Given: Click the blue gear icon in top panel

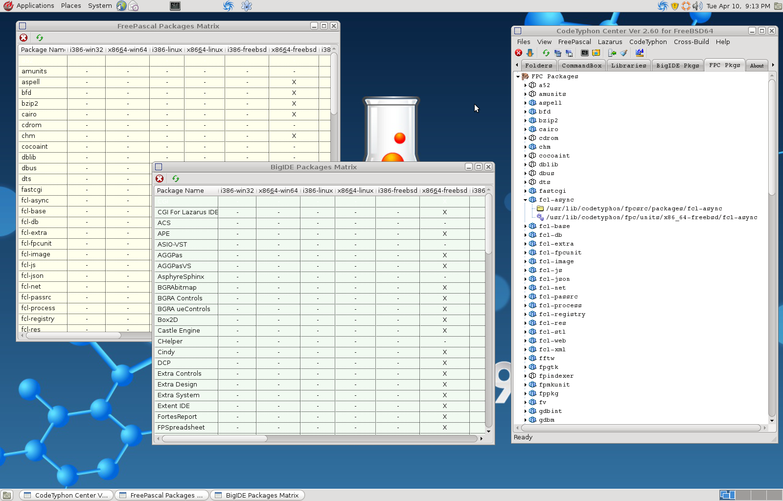Looking at the screenshot, I should pos(247,6).
